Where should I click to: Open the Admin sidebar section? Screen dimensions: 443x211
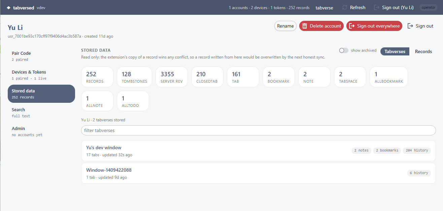pyautogui.click(x=41, y=131)
